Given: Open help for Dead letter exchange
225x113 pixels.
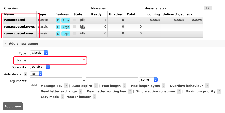Looking at the screenshot, I should click(80, 91).
